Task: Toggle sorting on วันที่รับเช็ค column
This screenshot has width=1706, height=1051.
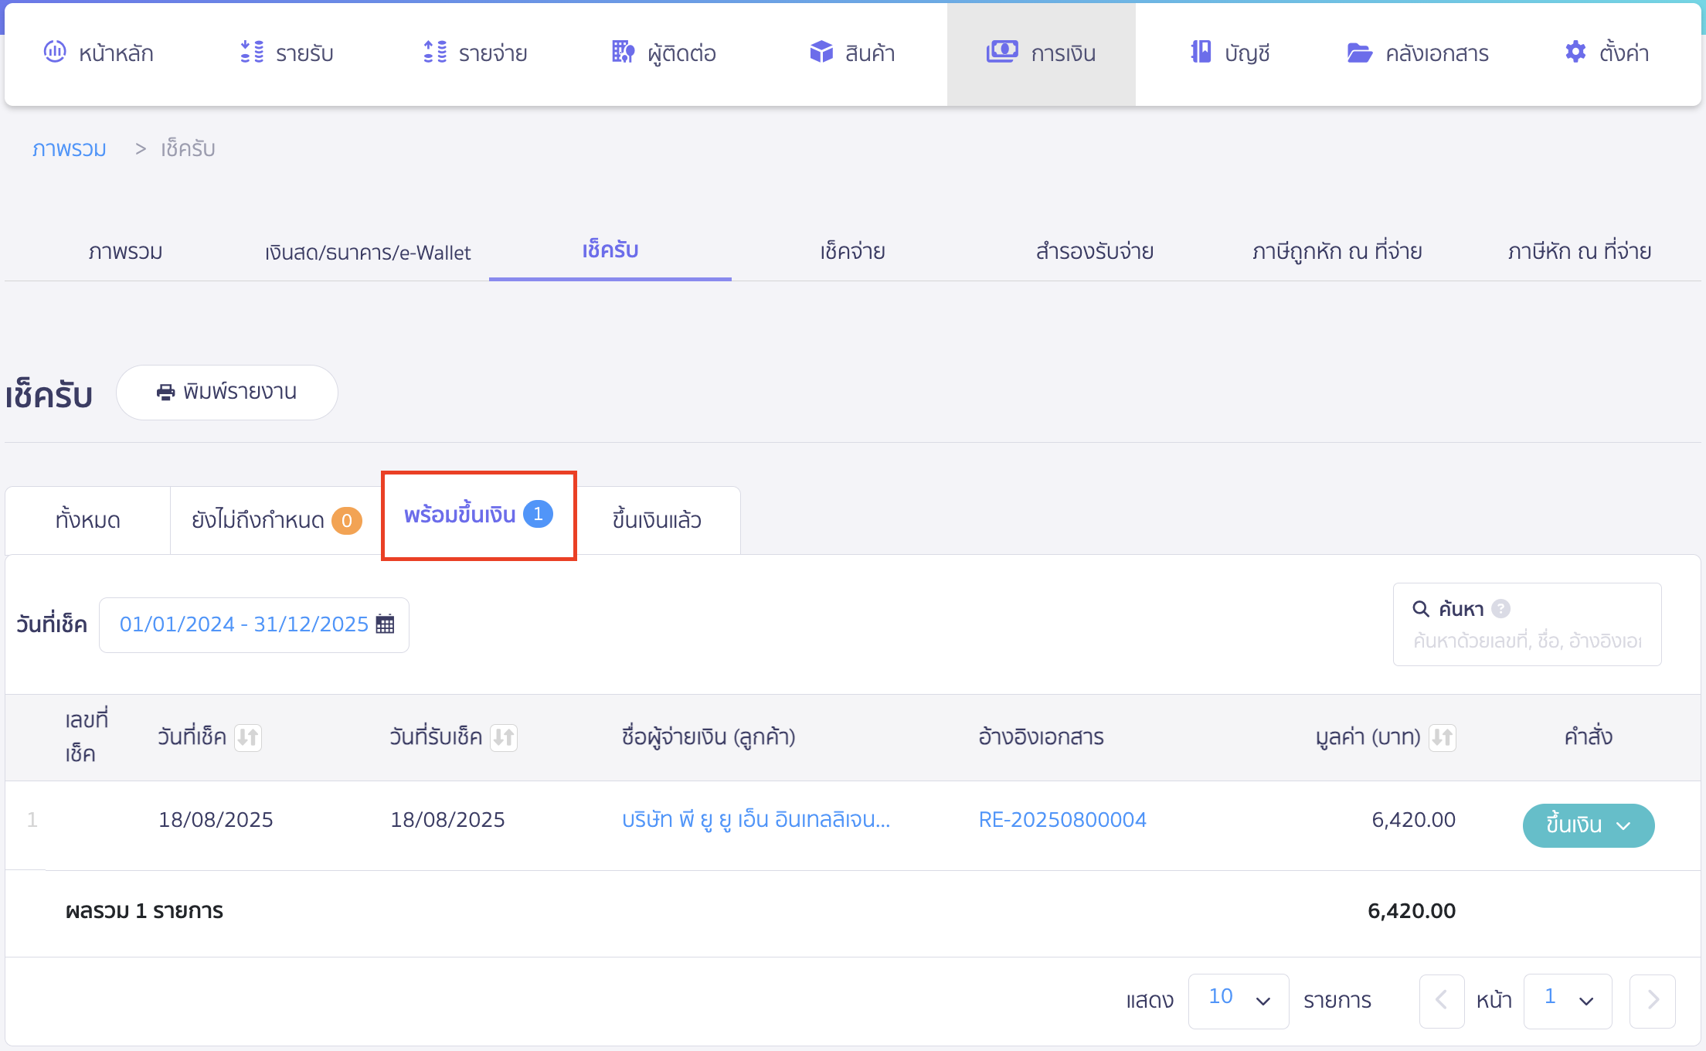Action: pyautogui.click(x=505, y=737)
